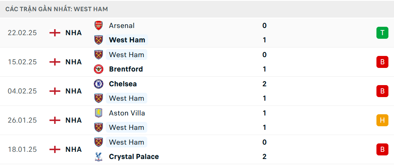
Task: Click the orange H draw badge
Action: [382, 120]
